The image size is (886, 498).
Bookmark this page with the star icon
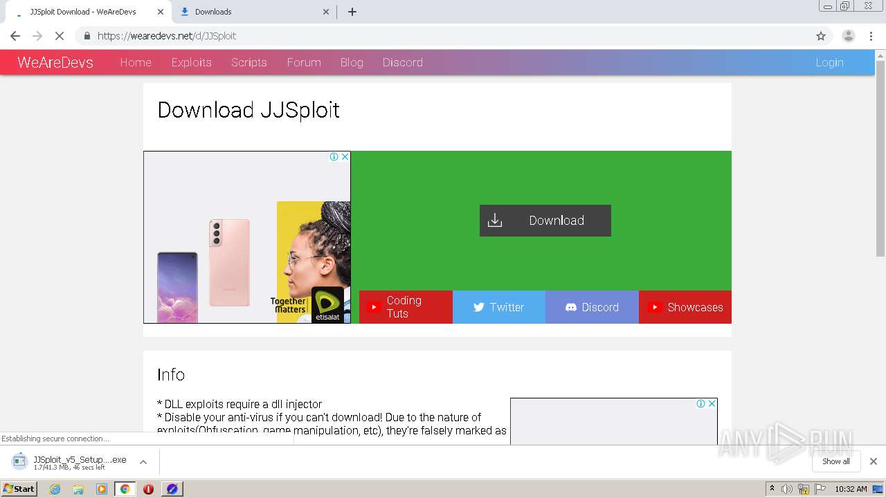[821, 36]
